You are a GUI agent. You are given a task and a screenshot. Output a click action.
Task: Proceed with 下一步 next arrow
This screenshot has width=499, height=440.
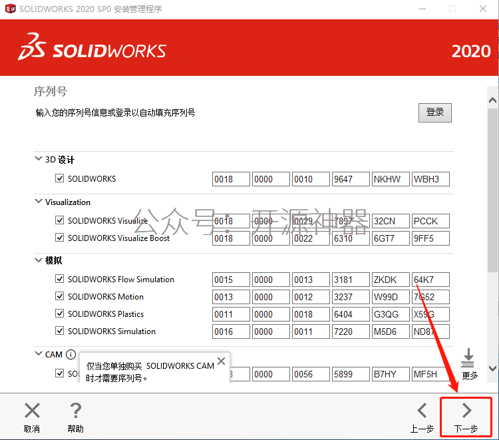click(466, 411)
